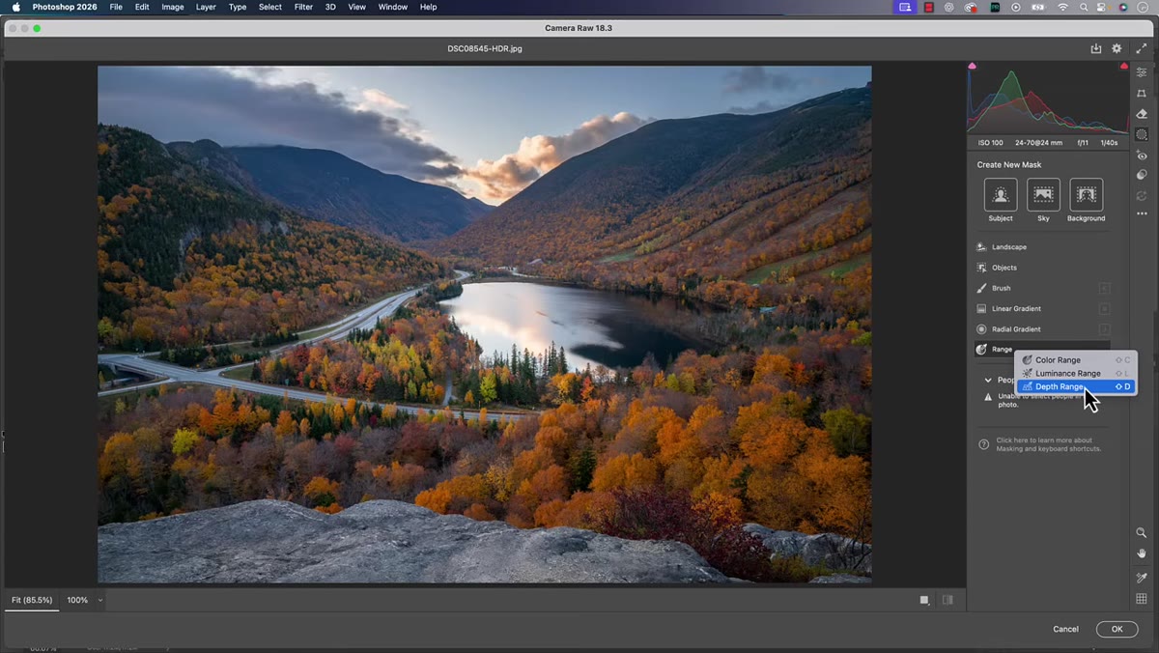
Task: Set zoom to Fit (85.5%)
Action: [30, 600]
